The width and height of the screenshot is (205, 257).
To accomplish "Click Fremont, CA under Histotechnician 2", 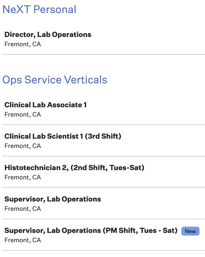I will tap(23, 177).
